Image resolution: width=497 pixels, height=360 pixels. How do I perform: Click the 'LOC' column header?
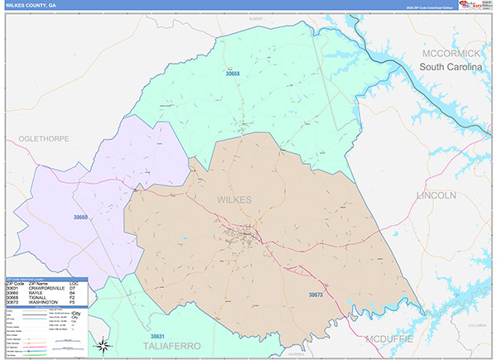(74, 284)
